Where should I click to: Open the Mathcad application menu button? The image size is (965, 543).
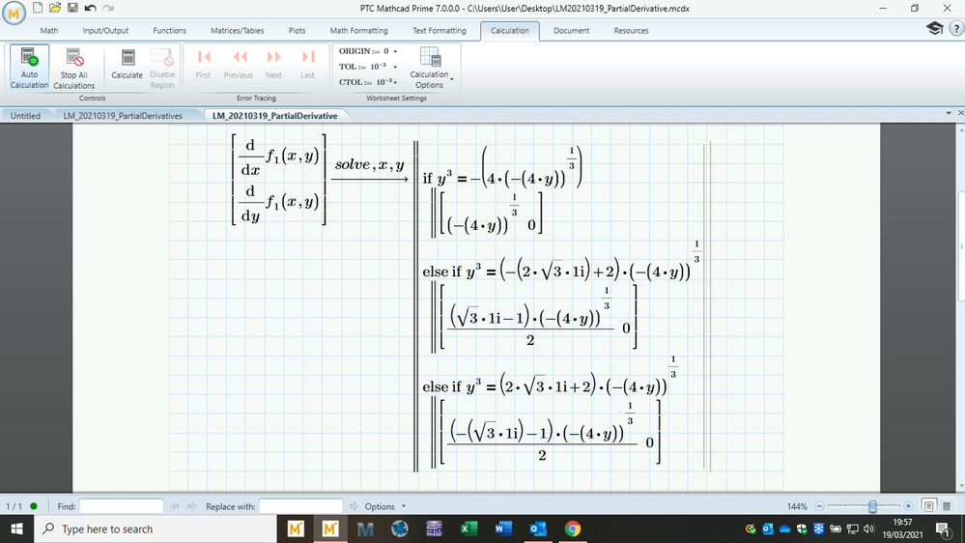[x=14, y=11]
